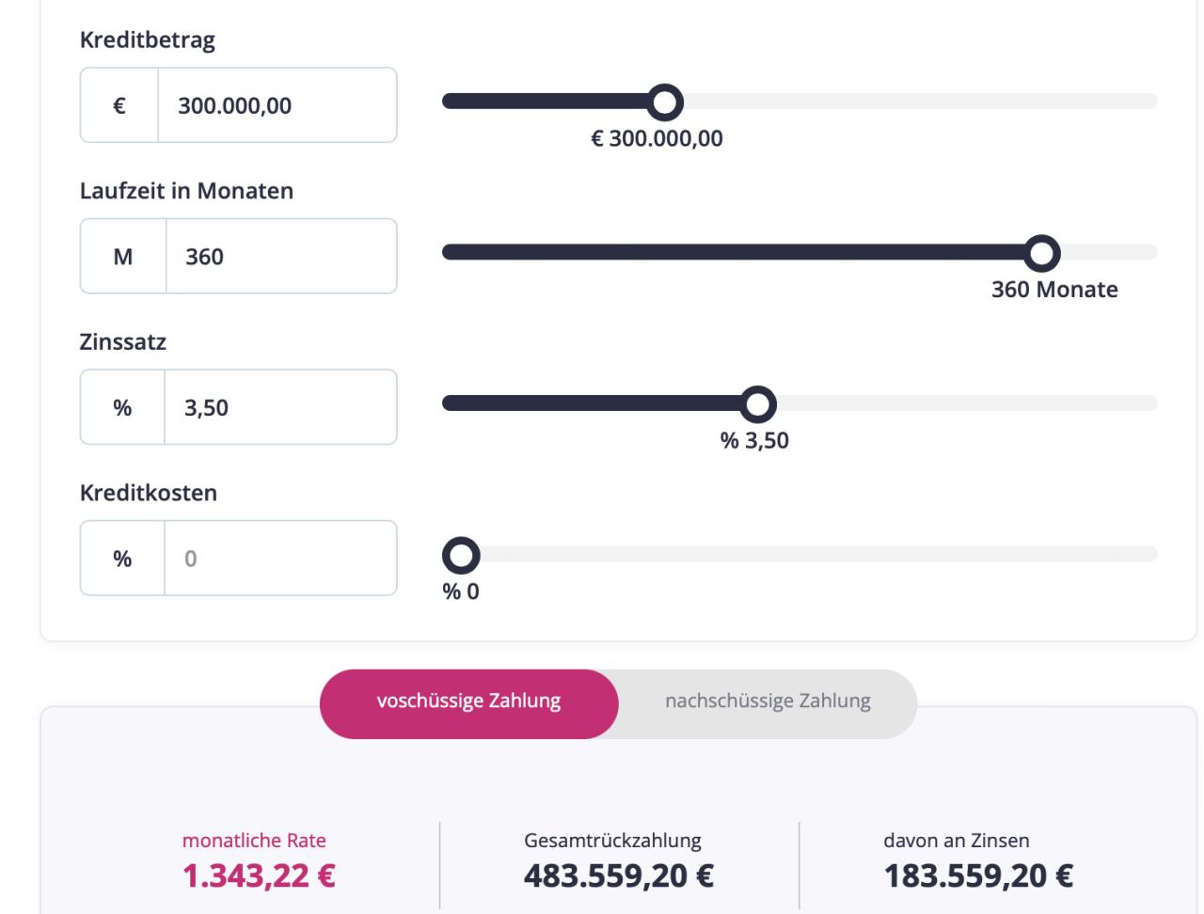
Task: Click the davon an Zinsen amount
Action: pos(978,875)
